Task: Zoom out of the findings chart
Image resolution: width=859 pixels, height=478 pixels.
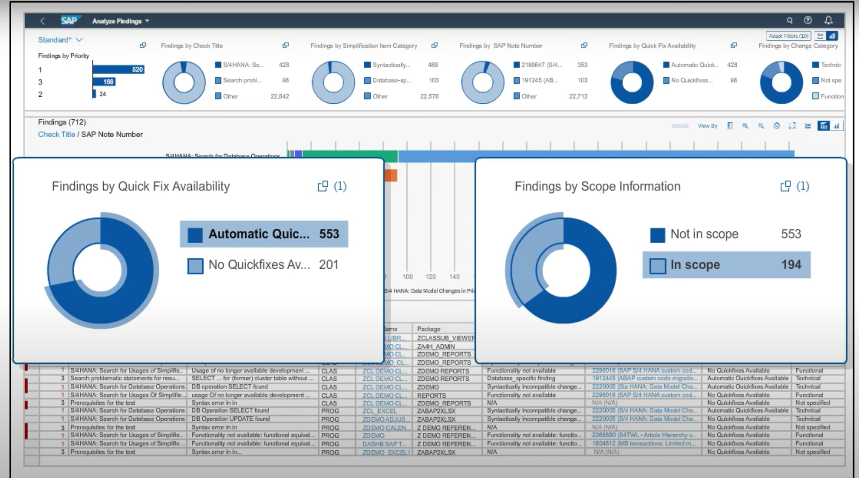Action: point(761,125)
